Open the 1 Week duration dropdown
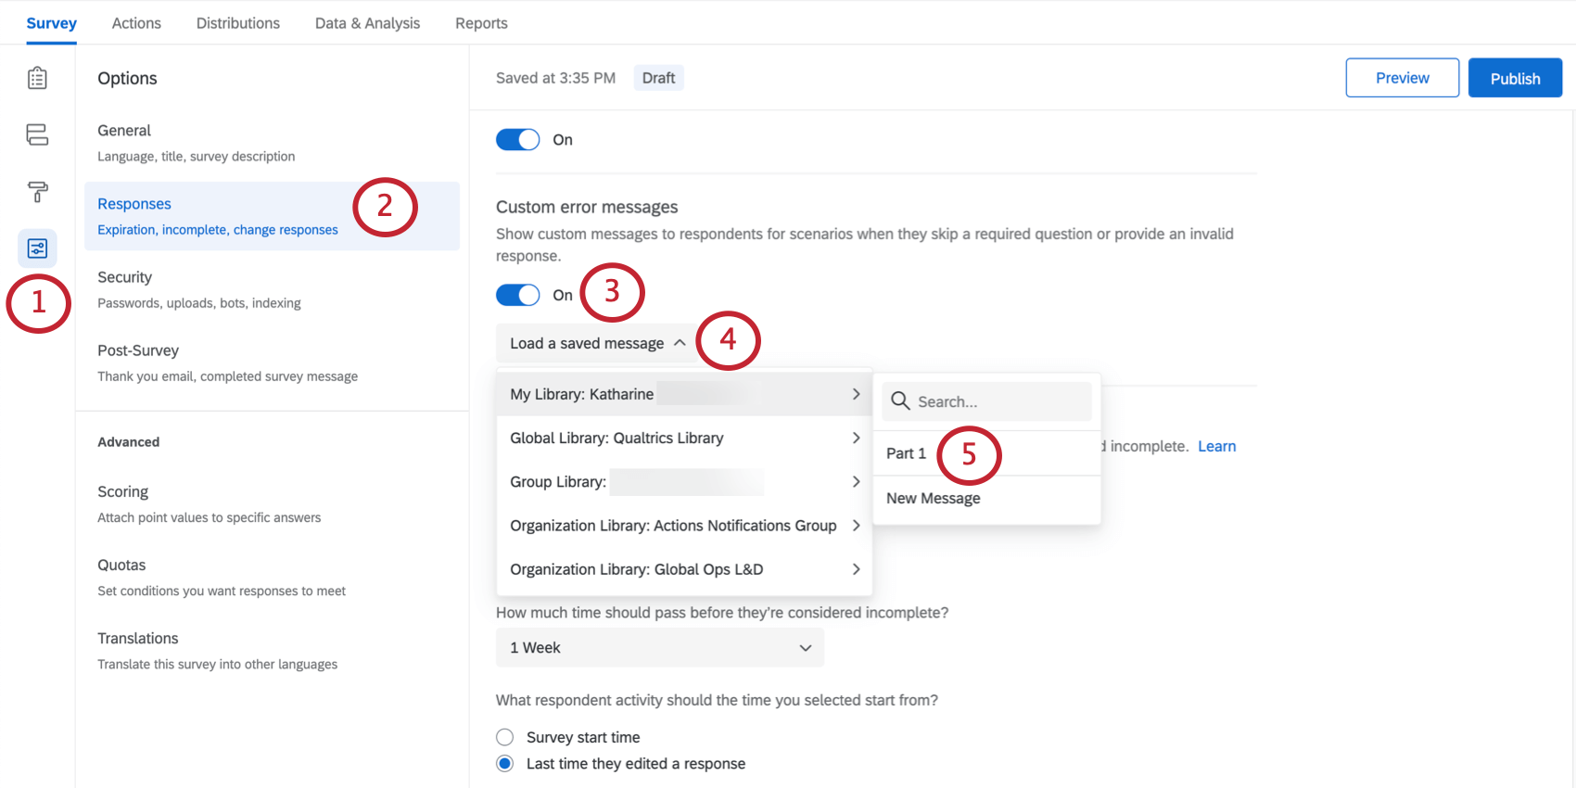 pos(659,648)
